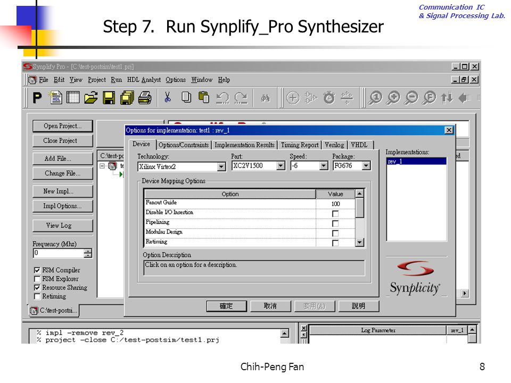Uncheck FSM Compiler in the left panel
Screen dimensions: 511x383
point(37,270)
